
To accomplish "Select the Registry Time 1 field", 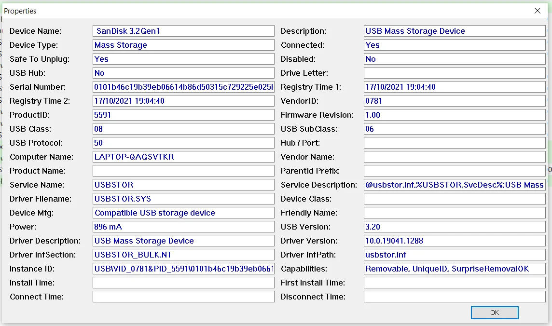I will pyautogui.click(x=455, y=87).
